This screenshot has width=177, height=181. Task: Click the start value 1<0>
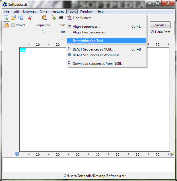pyautogui.click(x=62, y=32)
